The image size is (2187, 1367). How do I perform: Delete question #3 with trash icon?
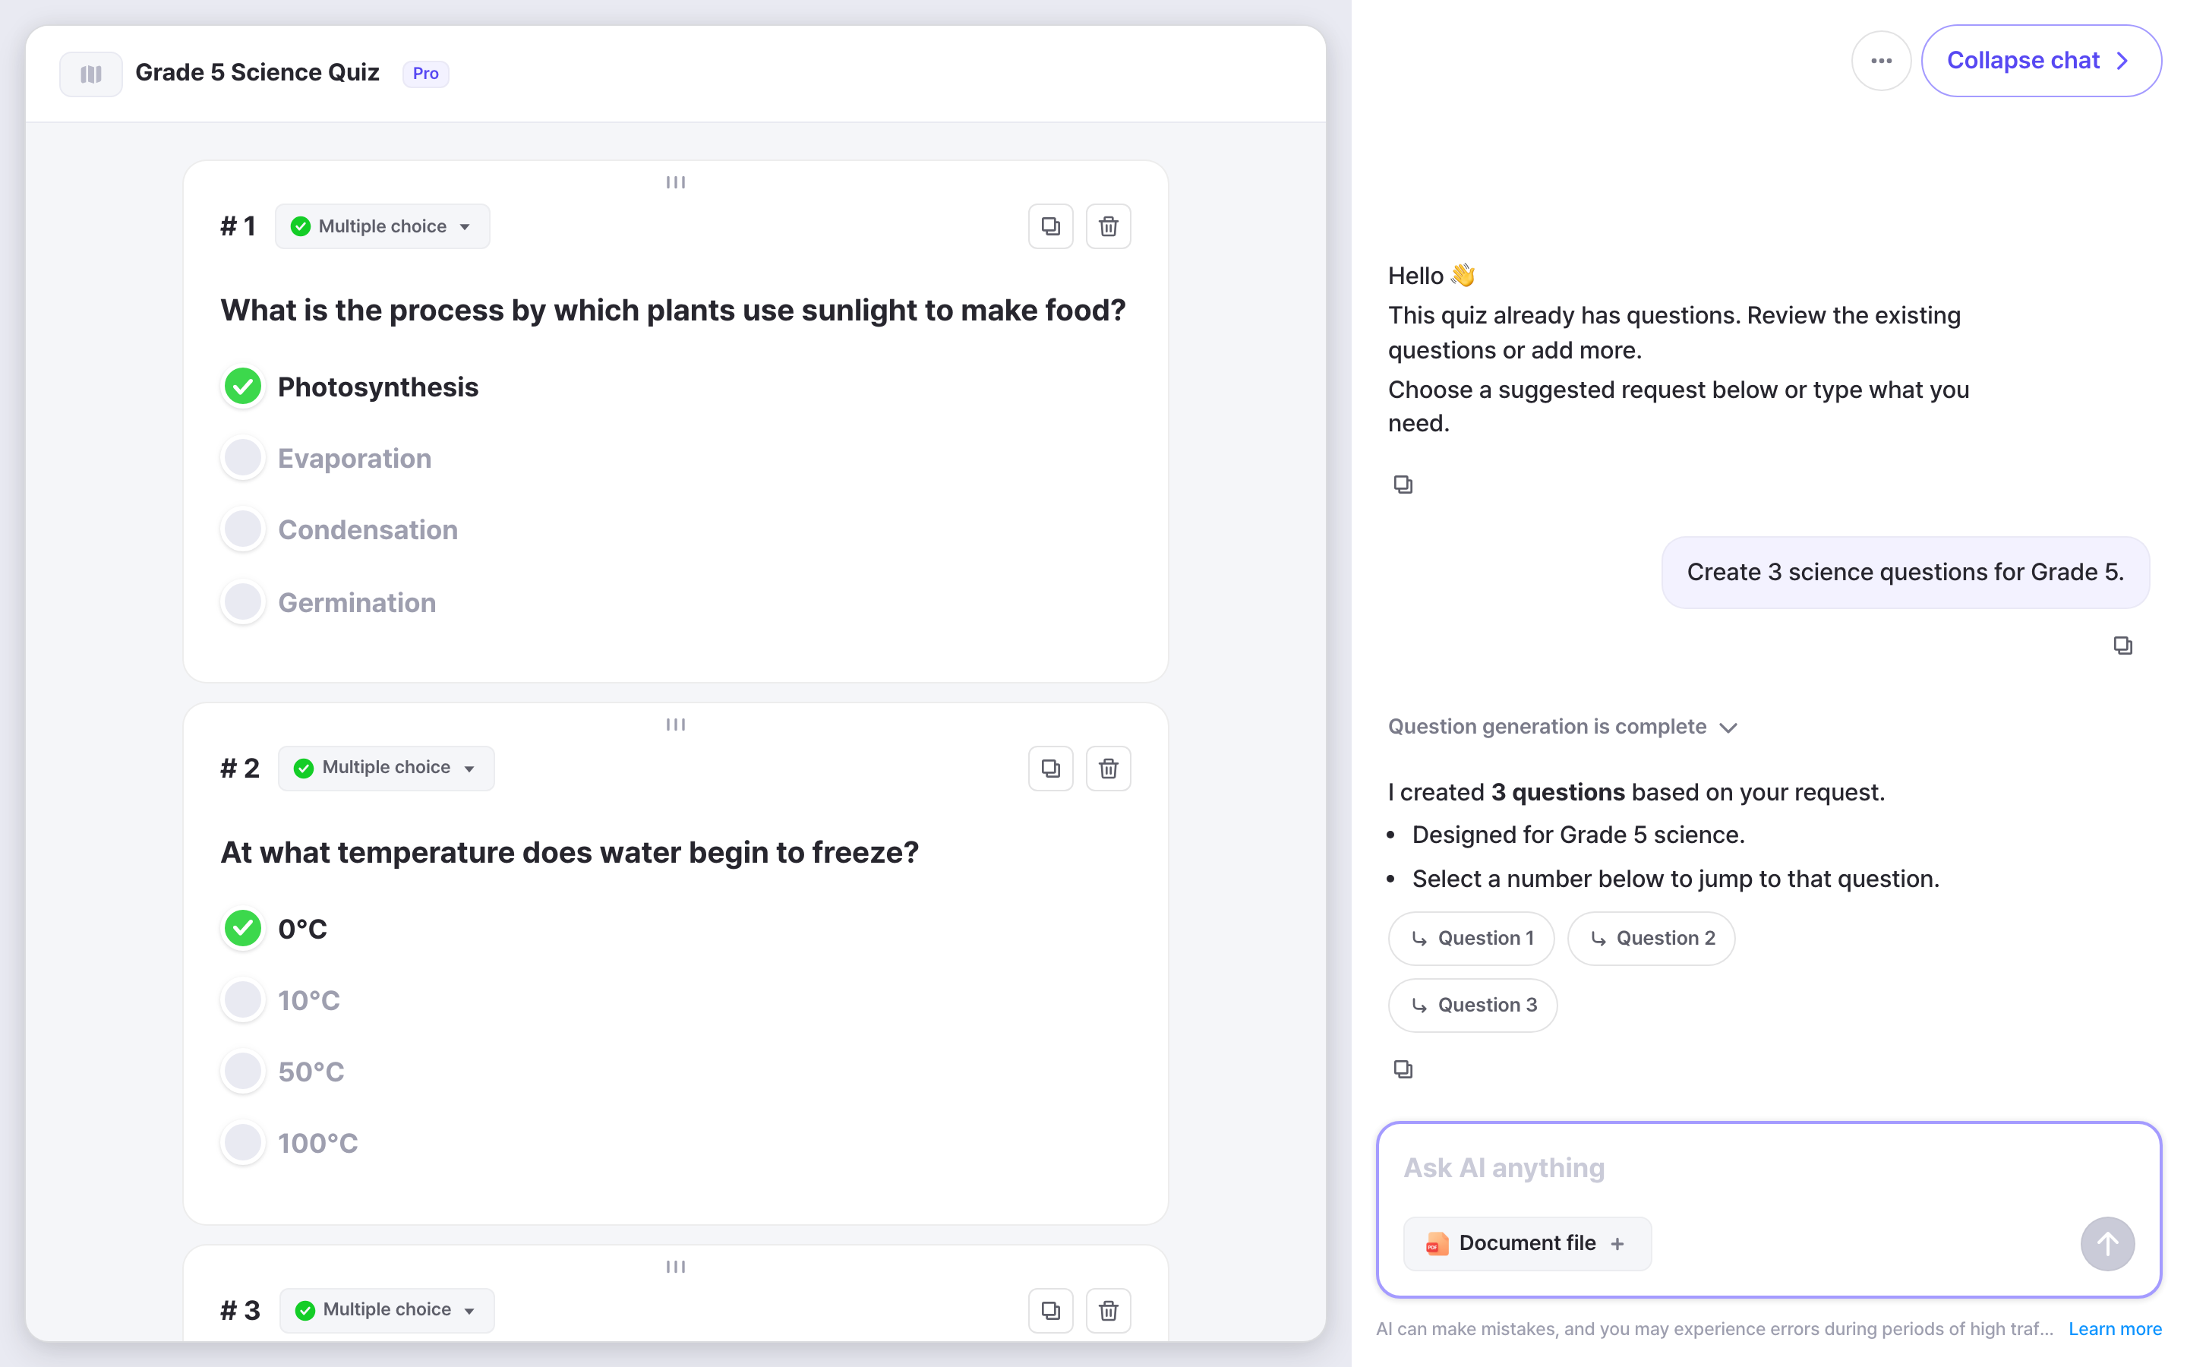point(1108,1310)
